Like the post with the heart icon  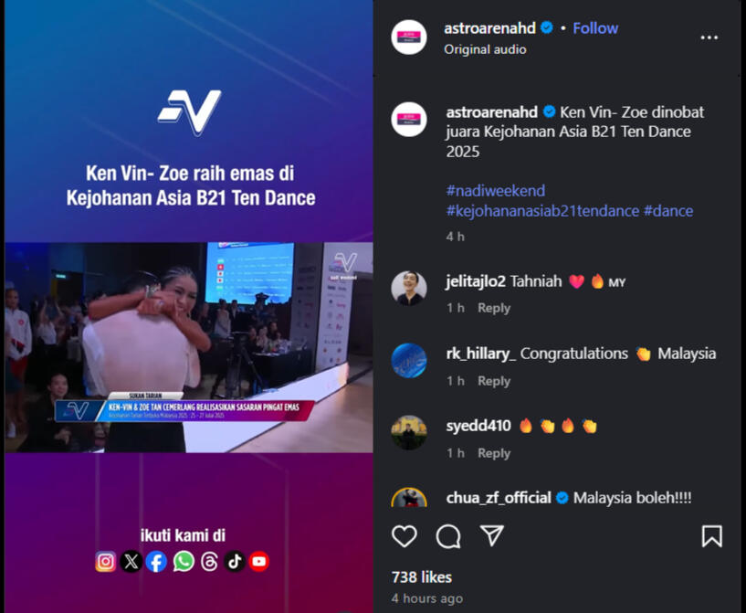405,536
